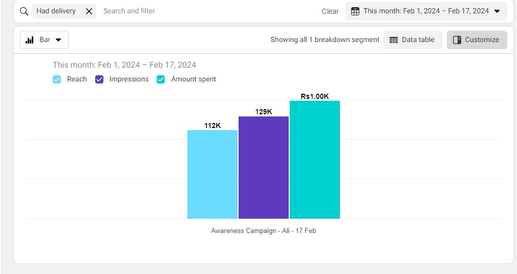Disable the Amount spent checkbox
This screenshot has width=517, height=274.
tap(161, 79)
